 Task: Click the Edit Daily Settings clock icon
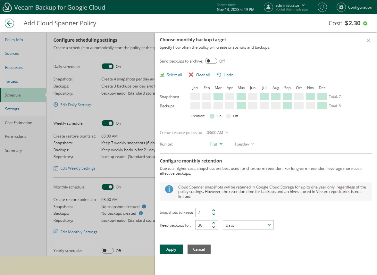(x=56, y=104)
